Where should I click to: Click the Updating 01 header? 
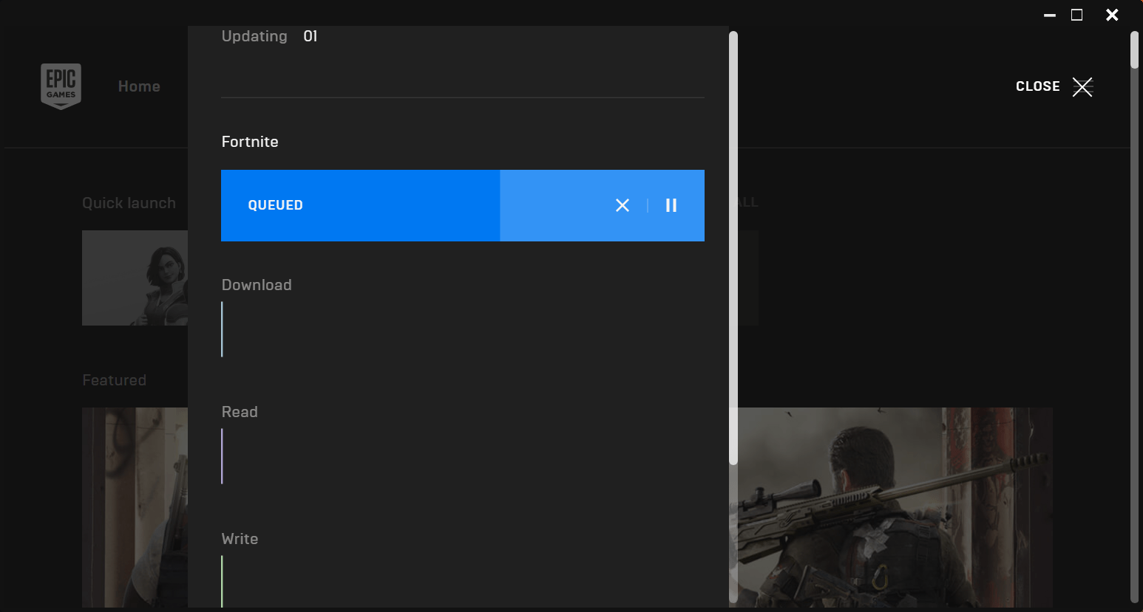(x=269, y=35)
